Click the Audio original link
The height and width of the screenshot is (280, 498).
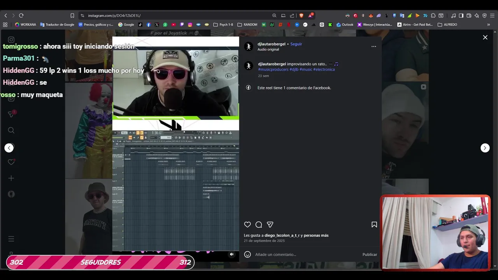268,49
